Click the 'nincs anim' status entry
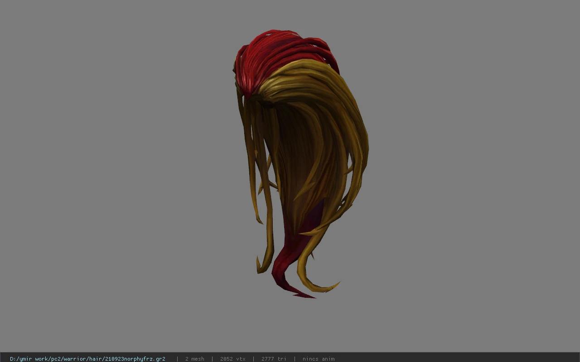 pyautogui.click(x=319, y=359)
